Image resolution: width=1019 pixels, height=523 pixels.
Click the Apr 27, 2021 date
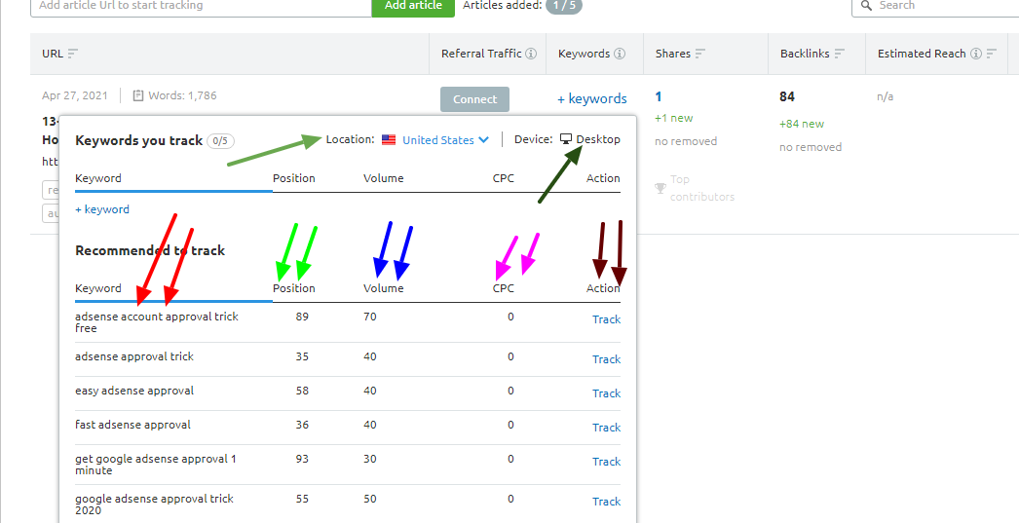75,95
